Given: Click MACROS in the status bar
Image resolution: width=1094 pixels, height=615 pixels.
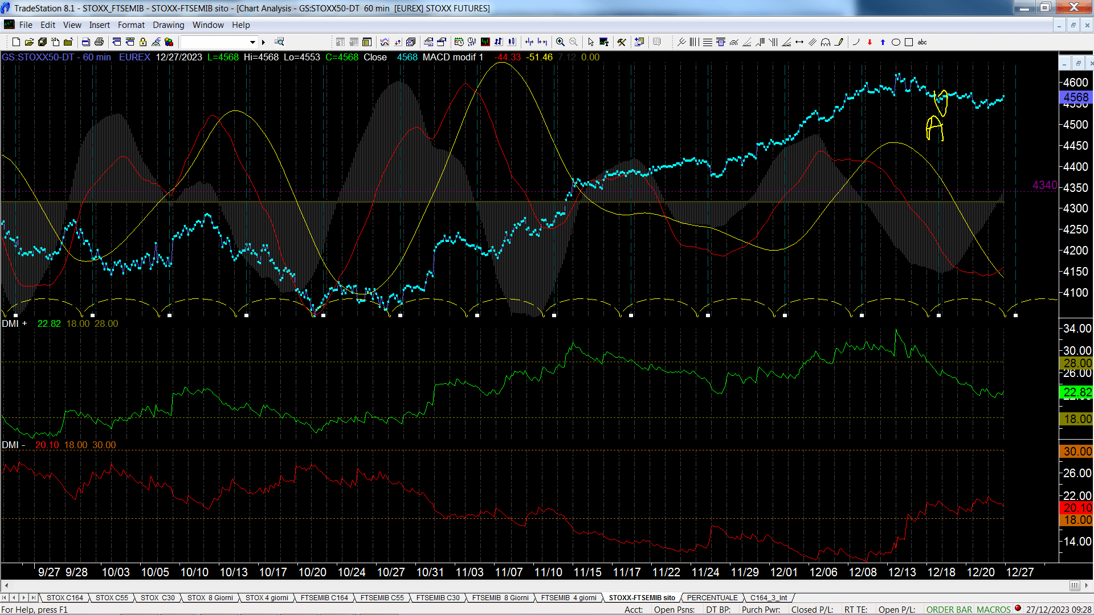Looking at the screenshot, I should (994, 610).
